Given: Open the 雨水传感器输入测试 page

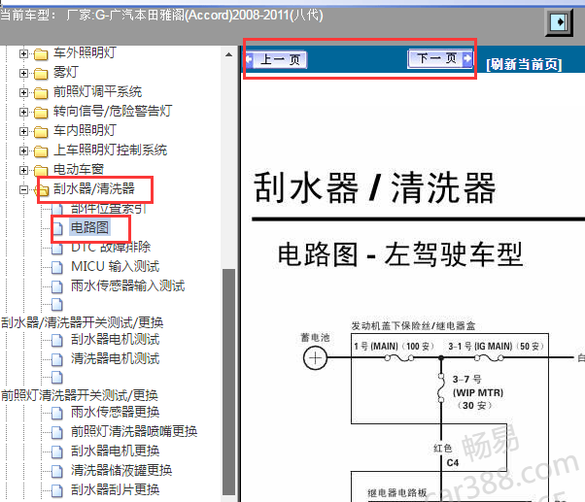Looking at the screenshot, I should [128, 285].
